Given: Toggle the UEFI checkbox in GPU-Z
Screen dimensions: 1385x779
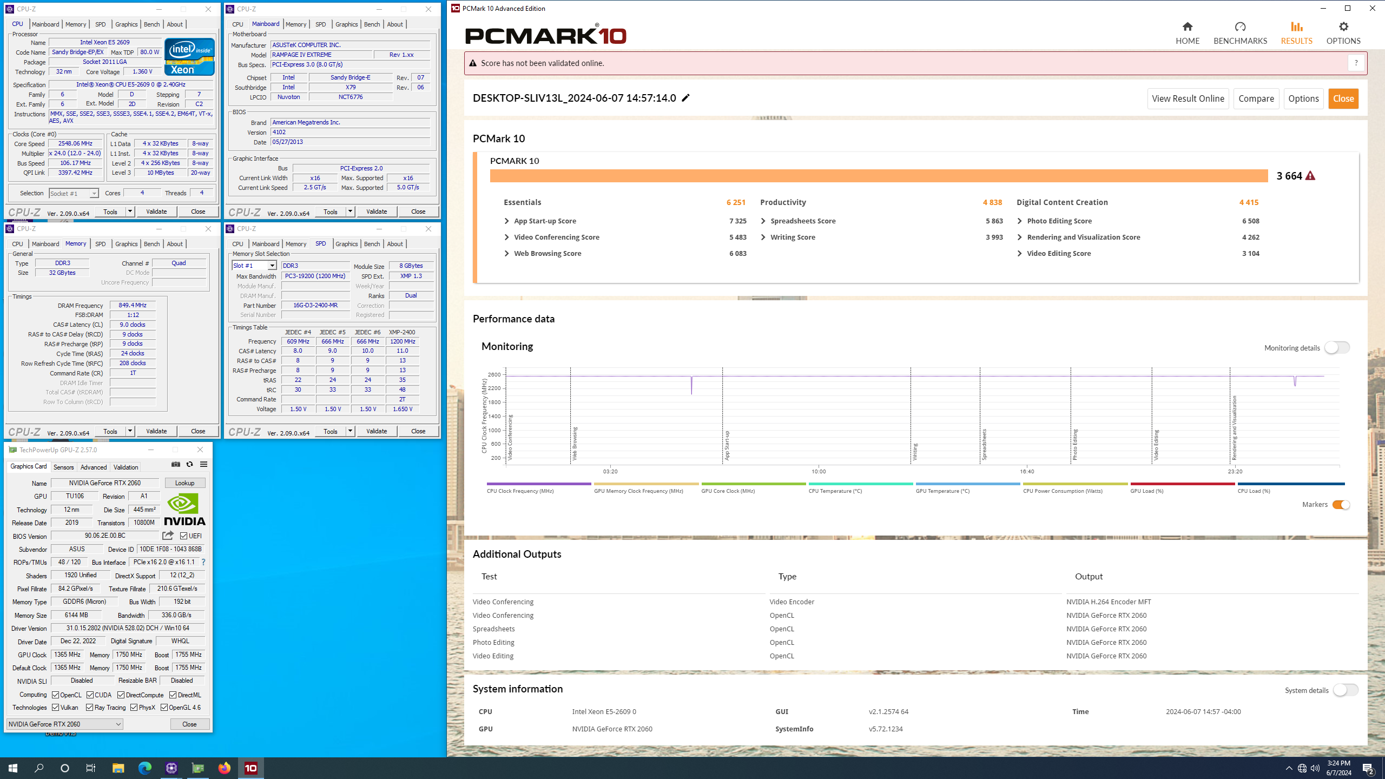Looking at the screenshot, I should point(184,536).
